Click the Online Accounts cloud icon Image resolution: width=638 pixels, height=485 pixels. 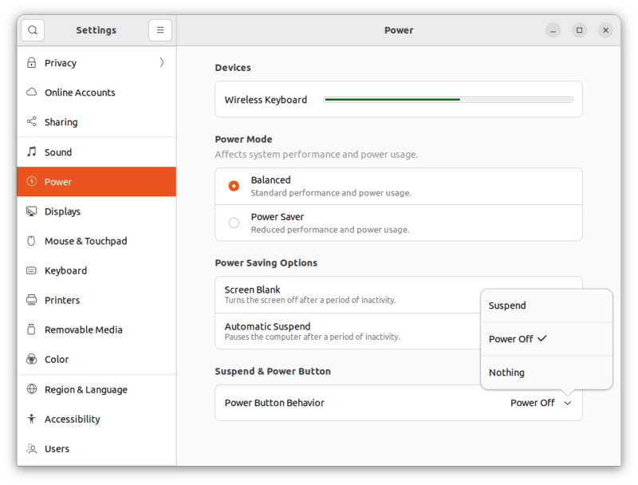click(x=31, y=92)
